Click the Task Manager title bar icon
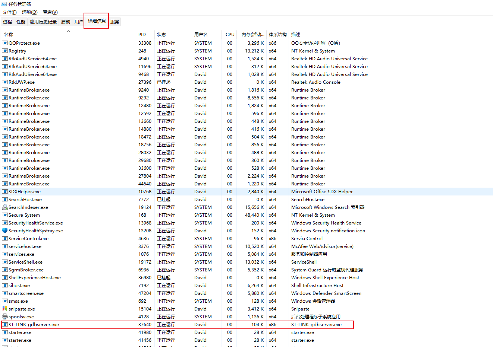This screenshot has width=493, height=347. click(x=4, y=4)
